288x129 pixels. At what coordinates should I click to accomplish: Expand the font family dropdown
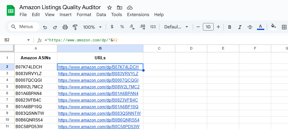pyautogui.click(x=176, y=27)
